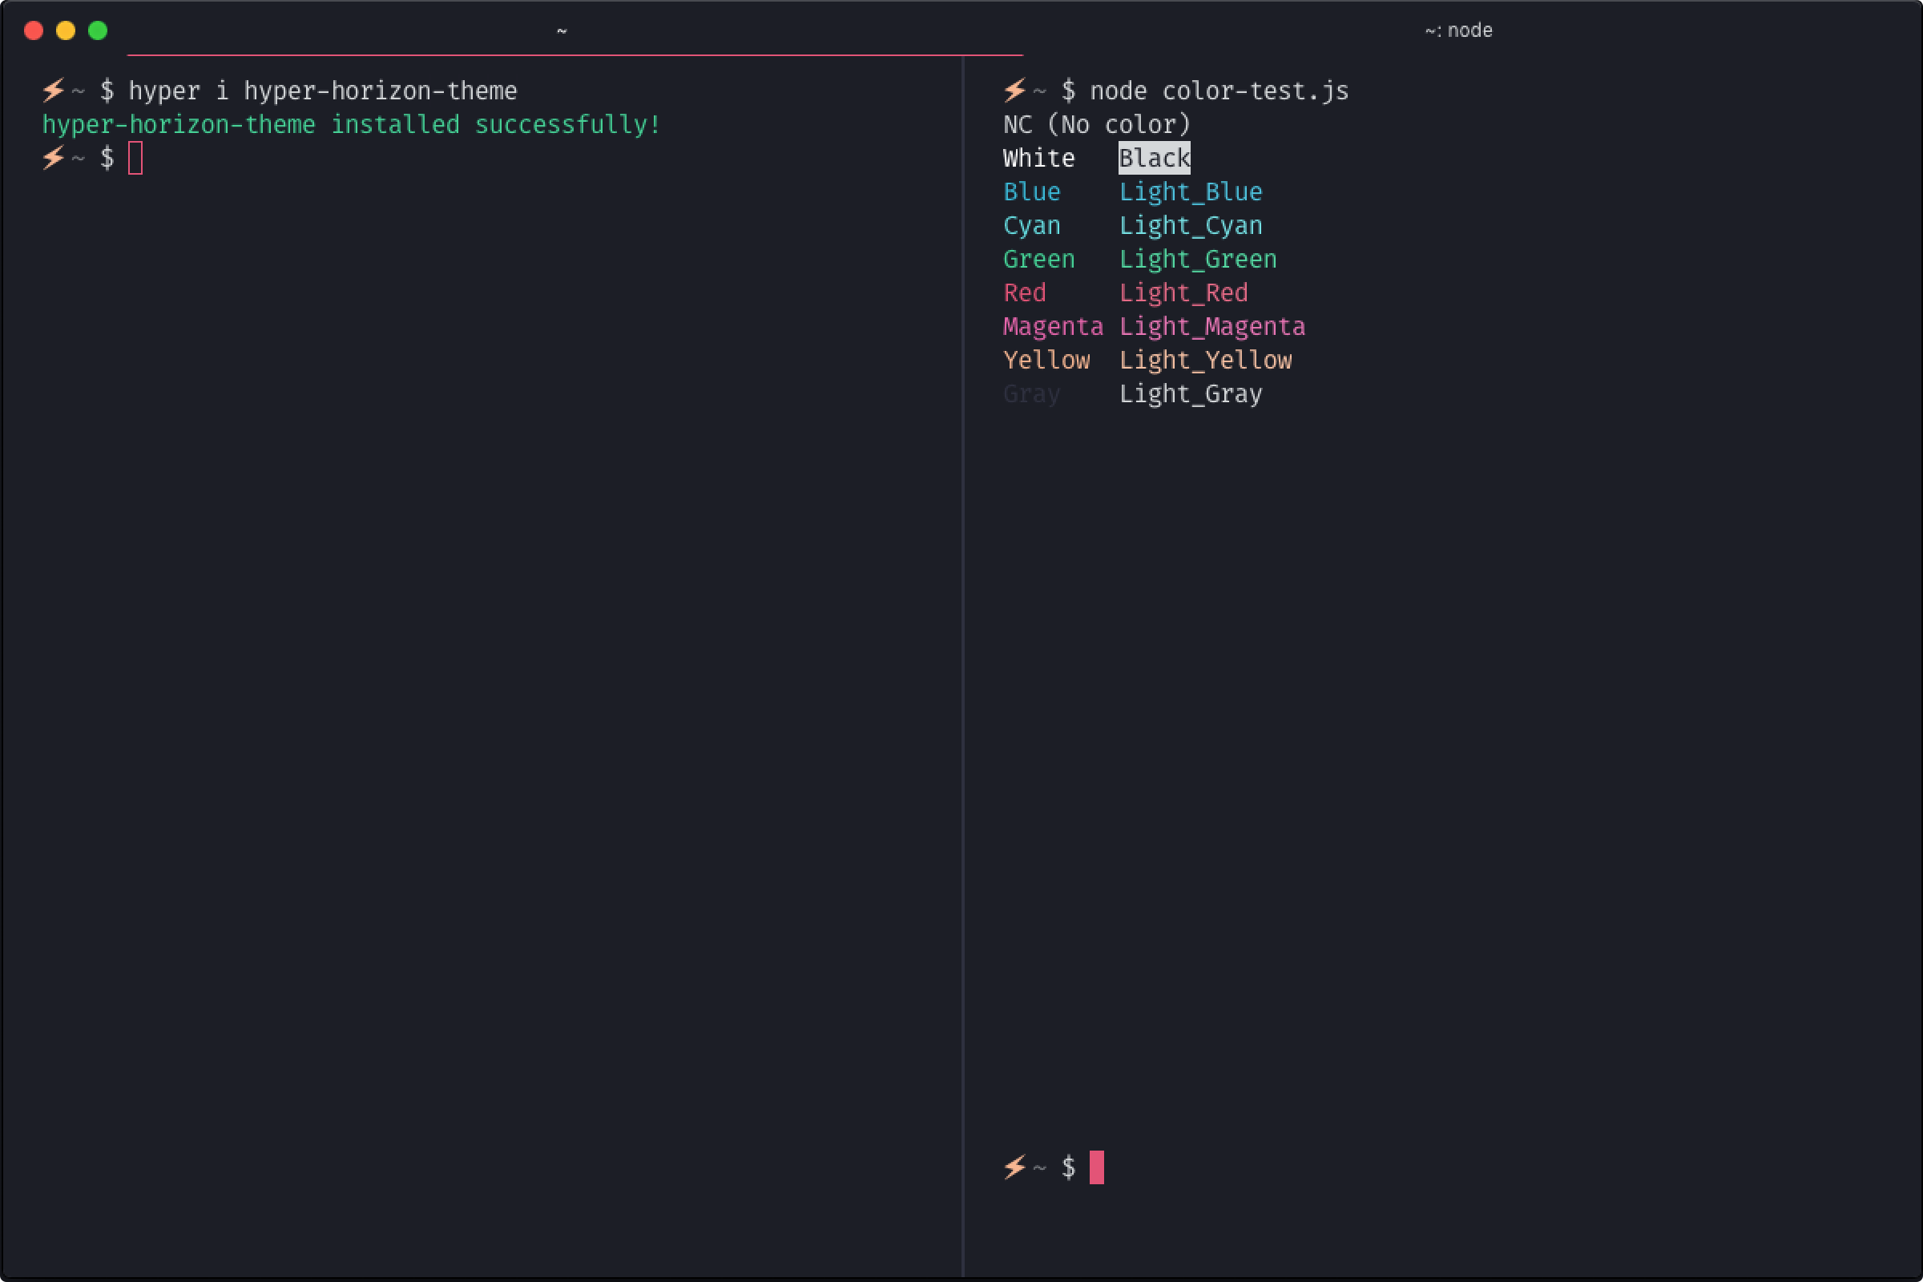Click the hollow cursor in left pane

tap(135, 158)
